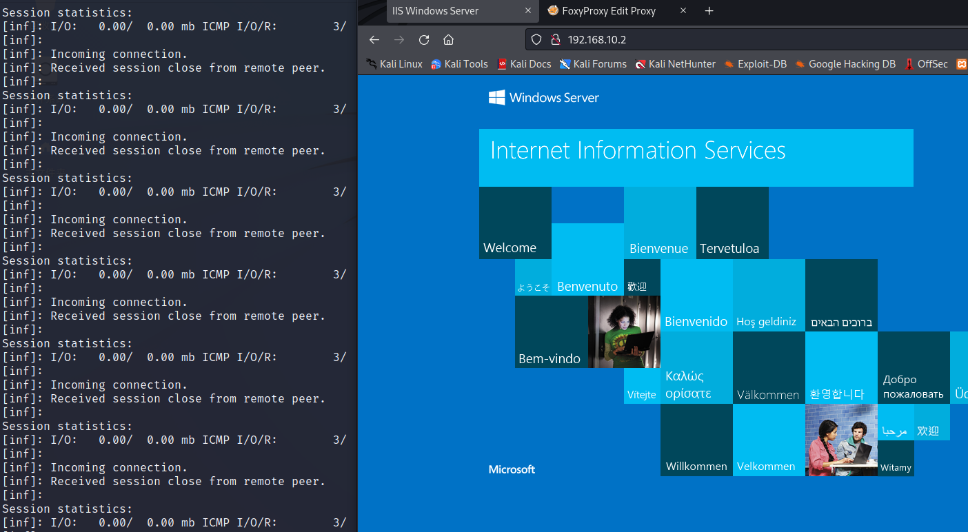Click the Hebrew ברוכים הבאים tile
The image size is (968, 532).
tap(841, 296)
